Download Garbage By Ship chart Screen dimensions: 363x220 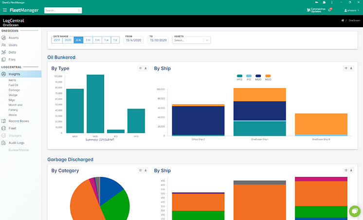(351, 170)
